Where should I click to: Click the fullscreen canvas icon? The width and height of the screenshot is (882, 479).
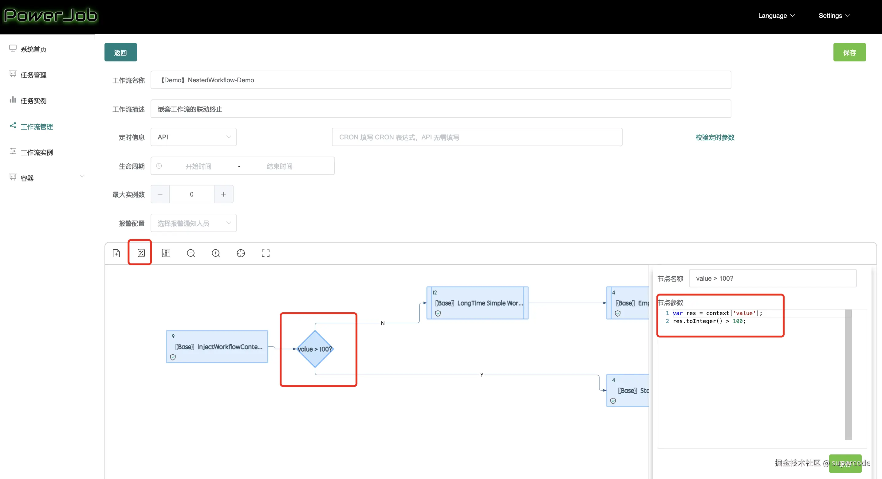pyautogui.click(x=266, y=253)
